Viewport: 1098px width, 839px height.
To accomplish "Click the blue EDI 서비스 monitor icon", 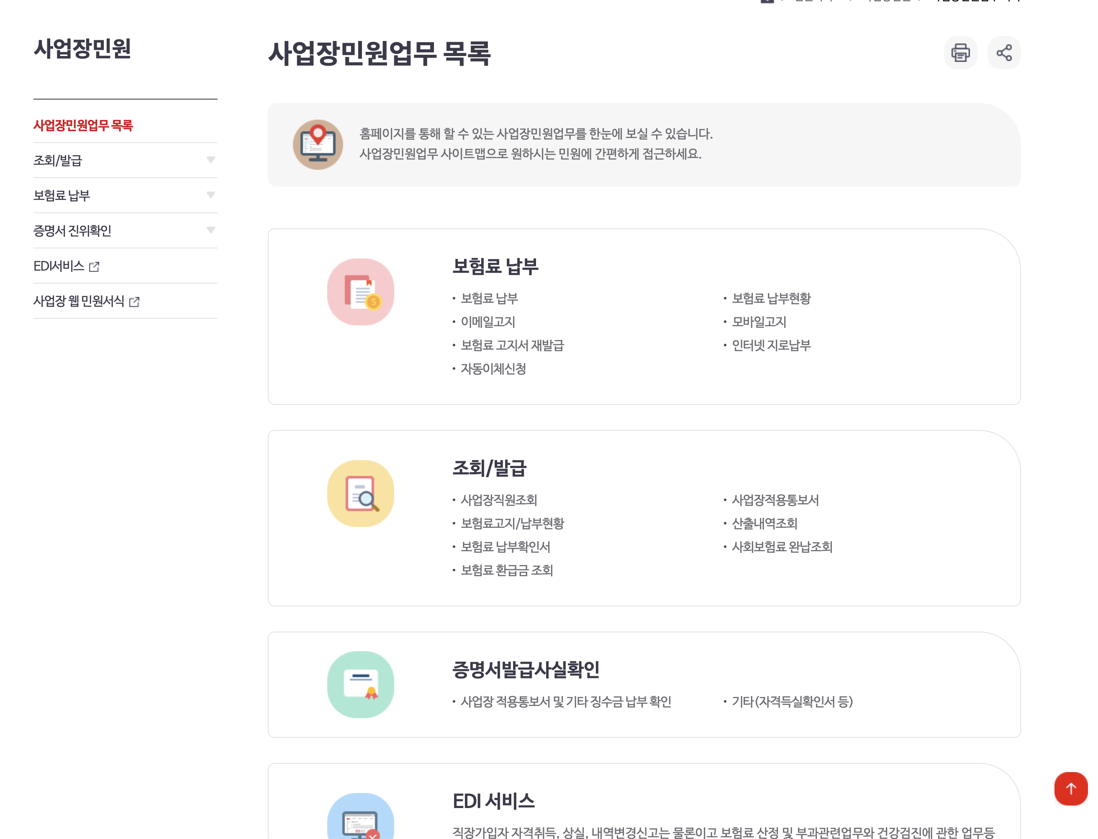I will tap(360, 819).
